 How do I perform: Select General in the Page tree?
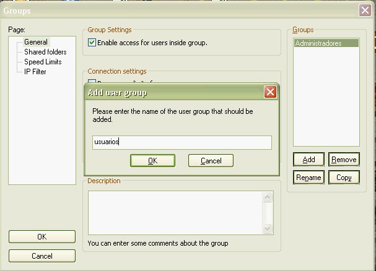pyautogui.click(x=35, y=42)
